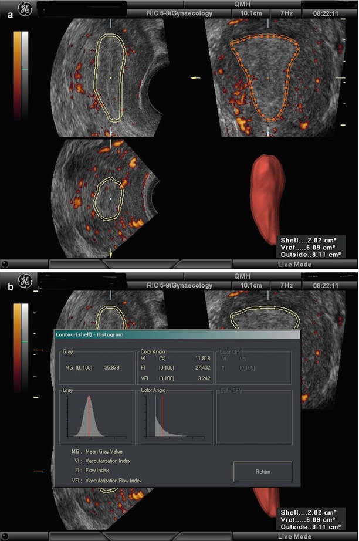
Task: Click the yellow left-pointing arrow between upper views
Action: click(195, 77)
